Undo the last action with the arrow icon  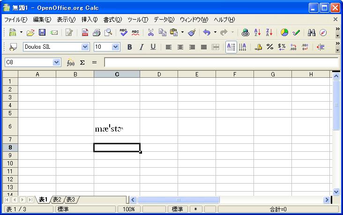click(x=207, y=33)
